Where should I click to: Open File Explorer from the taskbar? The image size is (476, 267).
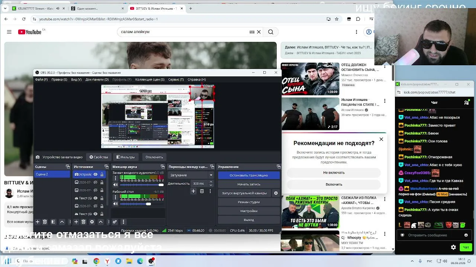[129, 261]
